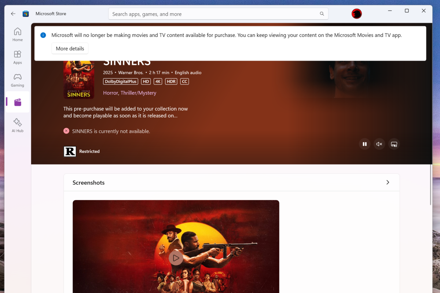The width and height of the screenshot is (440, 293).
Task: Click the search apps input field
Action: 218,14
